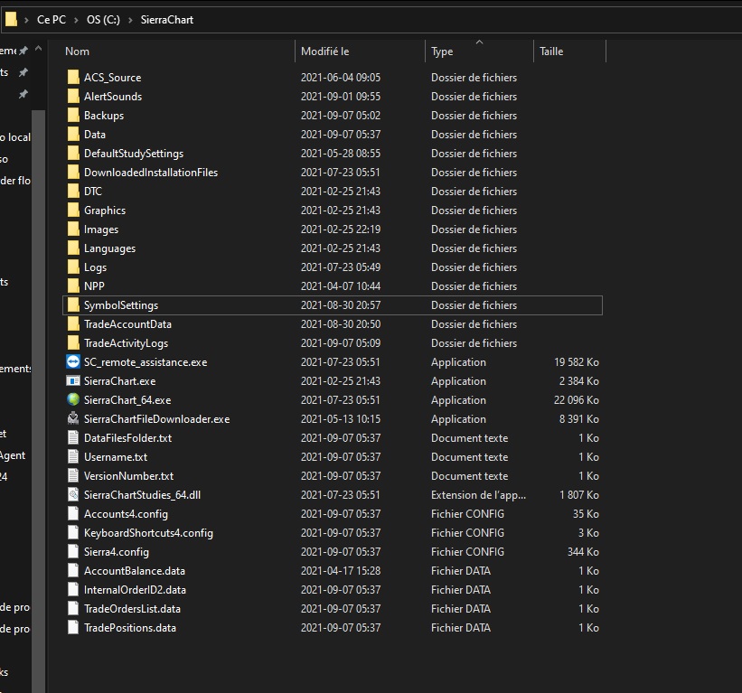
Task: Click the SierraChartStudies_64.dll file icon
Action: pos(73,494)
